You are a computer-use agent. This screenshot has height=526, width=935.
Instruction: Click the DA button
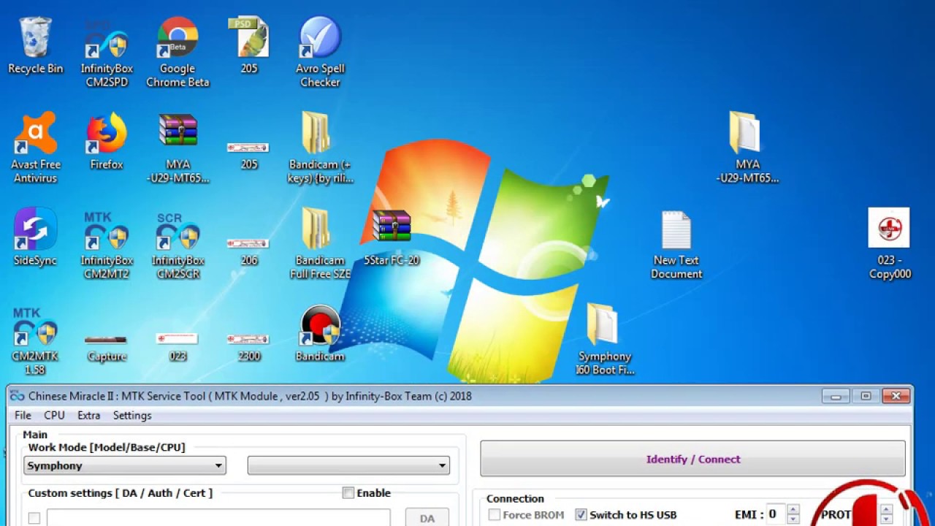tap(427, 517)
